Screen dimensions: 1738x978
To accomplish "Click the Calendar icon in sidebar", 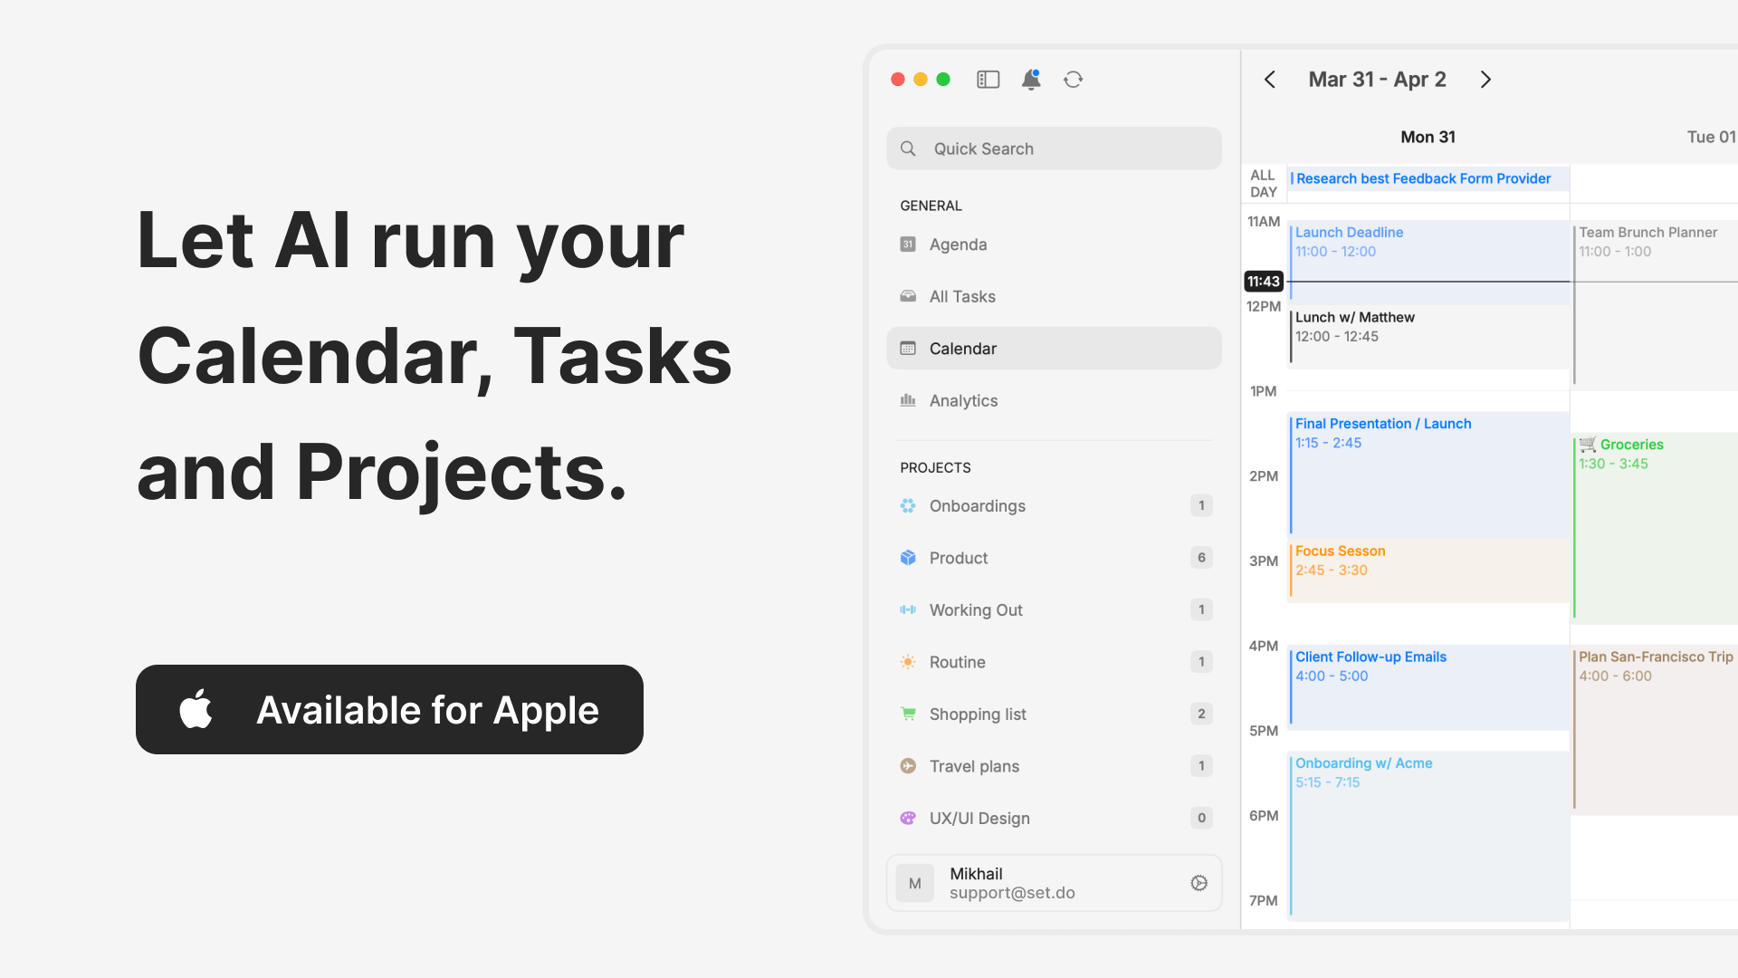I will click(x=908, y=349).
